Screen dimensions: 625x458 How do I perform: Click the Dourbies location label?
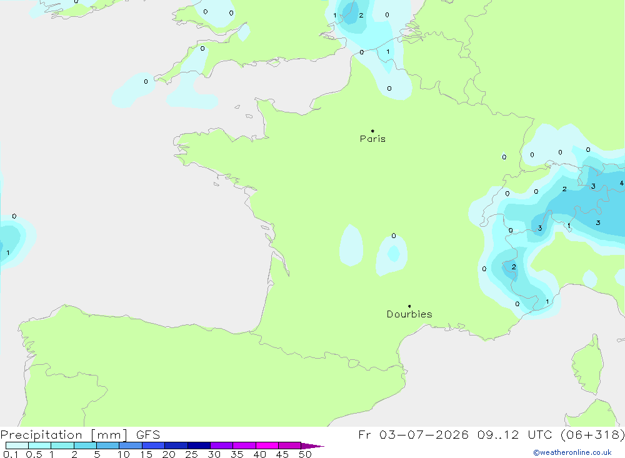[x=409, y=314]
